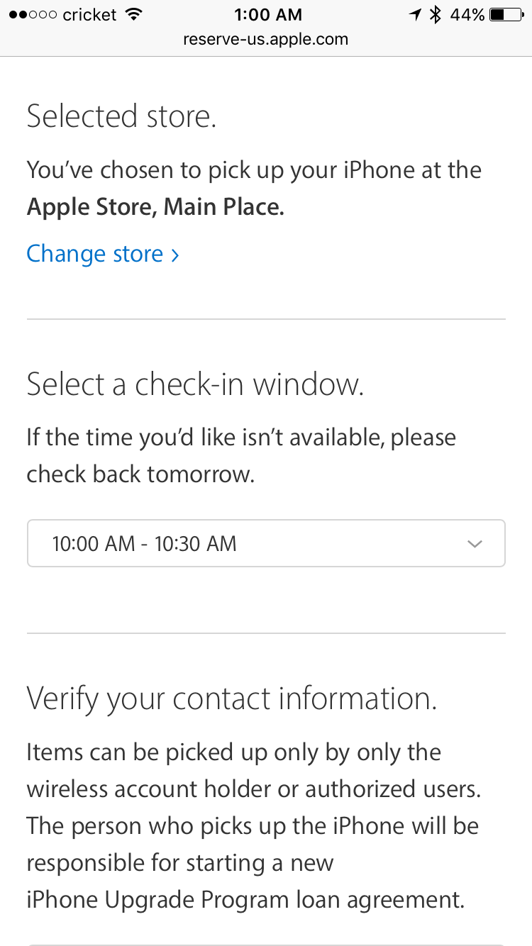Screen dimensions: 532x946
Task: Tap the Selected store heading
Action: point(121,116)
